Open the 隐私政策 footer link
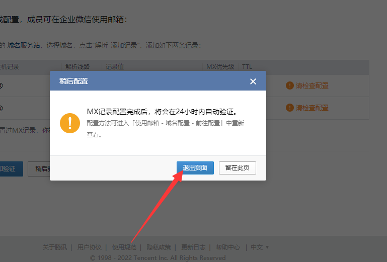387x262 pixels. [159, 247]
